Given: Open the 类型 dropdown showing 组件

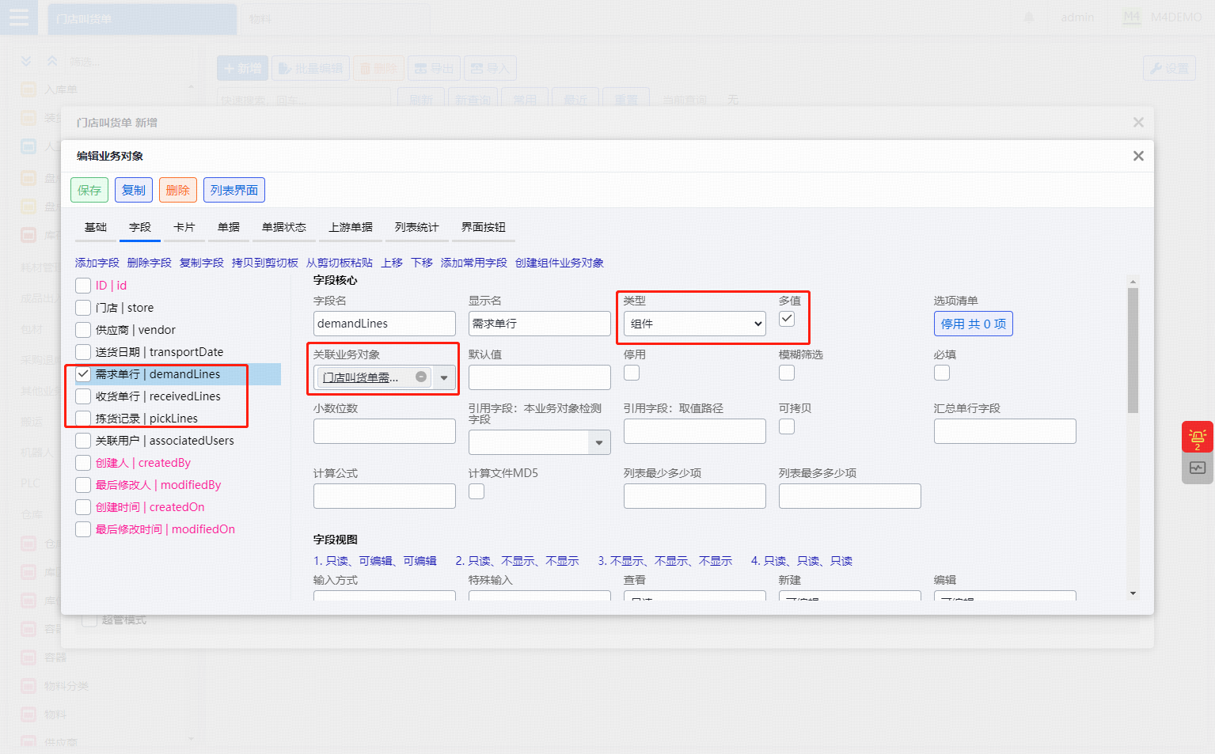Looking at the screenshot, I should point(695,324).
